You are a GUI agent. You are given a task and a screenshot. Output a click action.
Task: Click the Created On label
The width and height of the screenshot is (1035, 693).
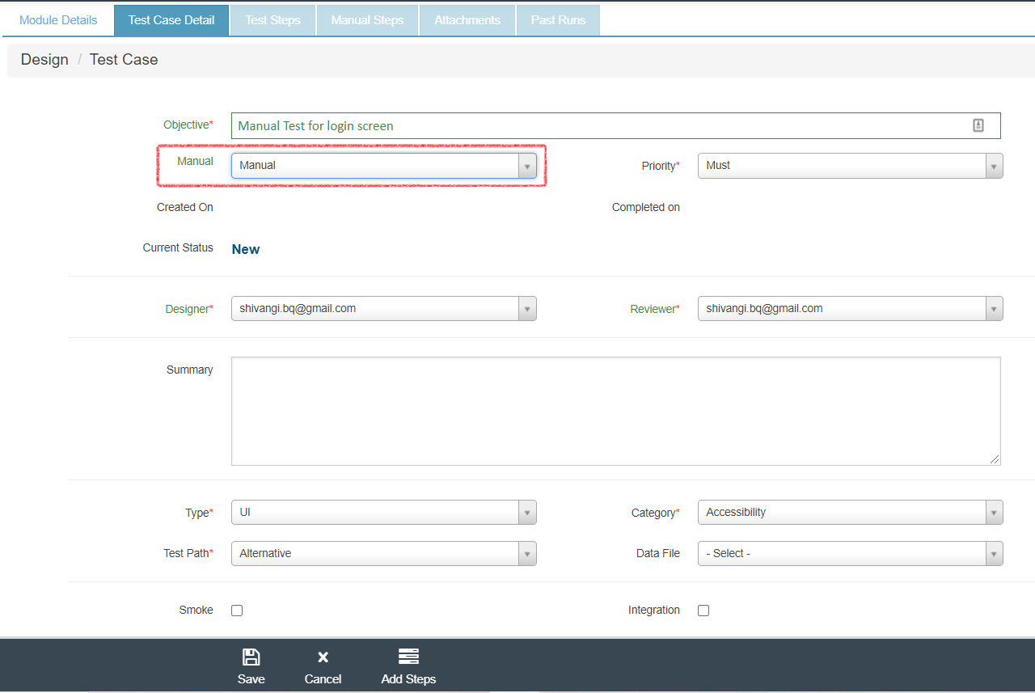click(x=185, y=207)
